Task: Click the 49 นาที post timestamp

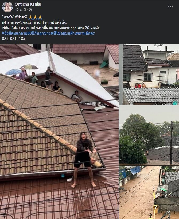Action: (x=20, y=10)
